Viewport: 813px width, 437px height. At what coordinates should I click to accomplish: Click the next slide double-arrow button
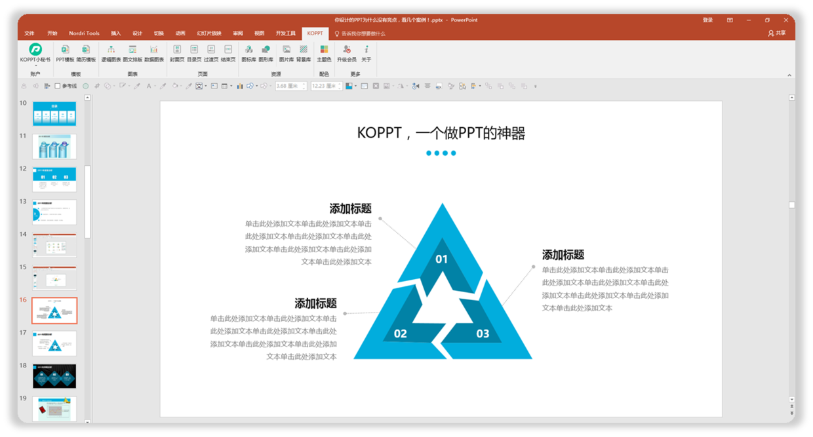[x=791, y=414]
